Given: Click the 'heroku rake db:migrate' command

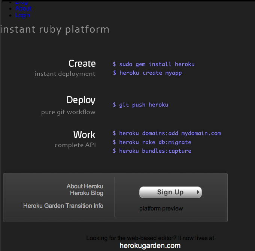Looking at the screenshot, I should [x=152, y=142].
